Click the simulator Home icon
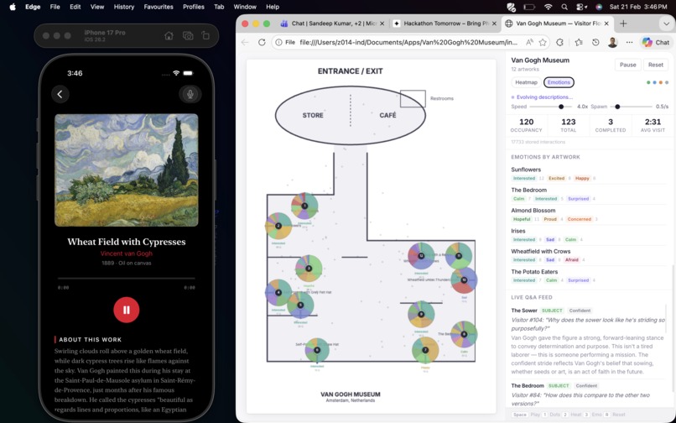This screenshot has width=676, height=423. (x=169, y=36)
